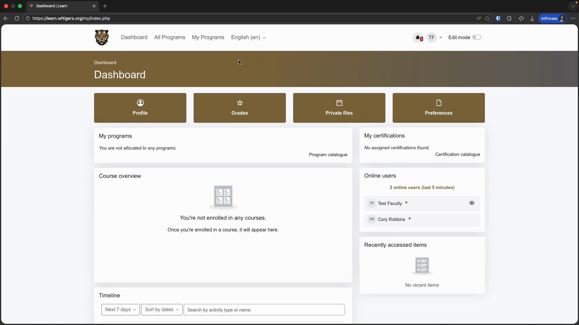The width and height of the screenshot is (579, 325).
Task: Add page to favorites star icon
Action: coord(487,18)
